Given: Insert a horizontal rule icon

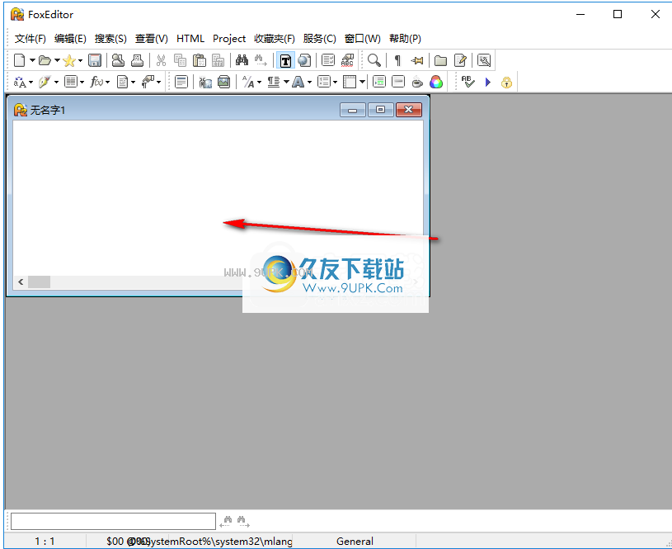Looking at the screenshot, I should [398, 82].
